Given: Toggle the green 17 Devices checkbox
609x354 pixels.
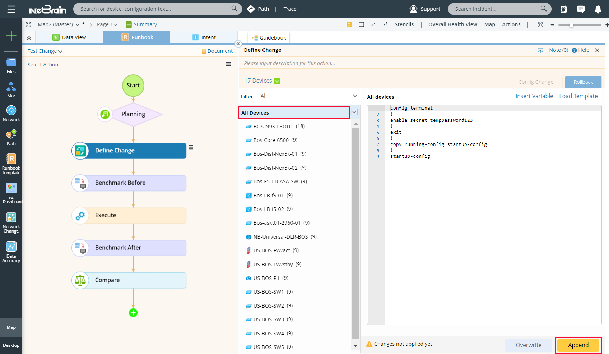Looking at the screenshot, I should (277, 81).
